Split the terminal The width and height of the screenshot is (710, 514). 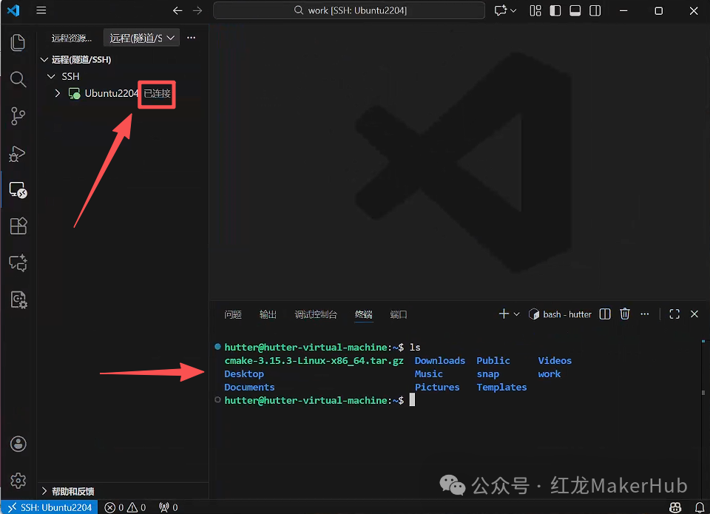pos(605,314)
